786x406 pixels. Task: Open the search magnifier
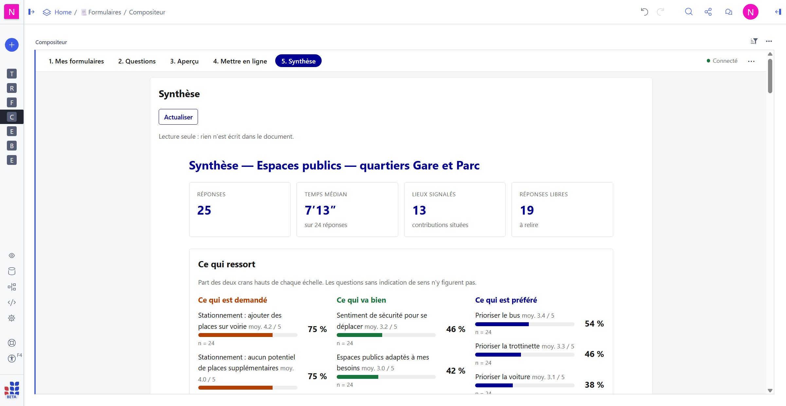pyautogui.click(x=689, y=12)
